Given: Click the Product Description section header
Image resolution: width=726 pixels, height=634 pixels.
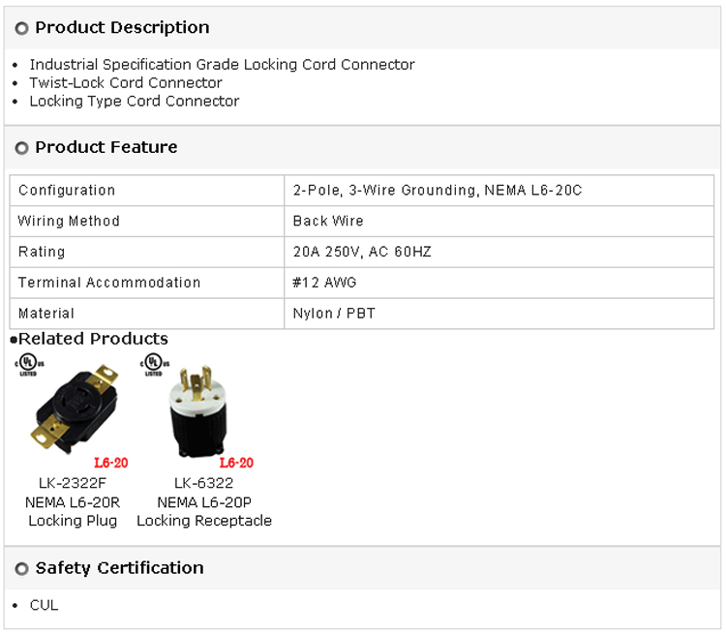Looking at the screenshot, I should pyautogui.click(x=122, y=28).
